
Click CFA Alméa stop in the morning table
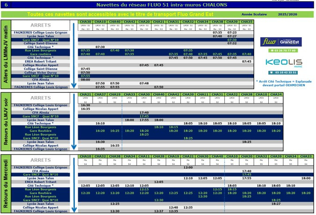click(41, 79)
